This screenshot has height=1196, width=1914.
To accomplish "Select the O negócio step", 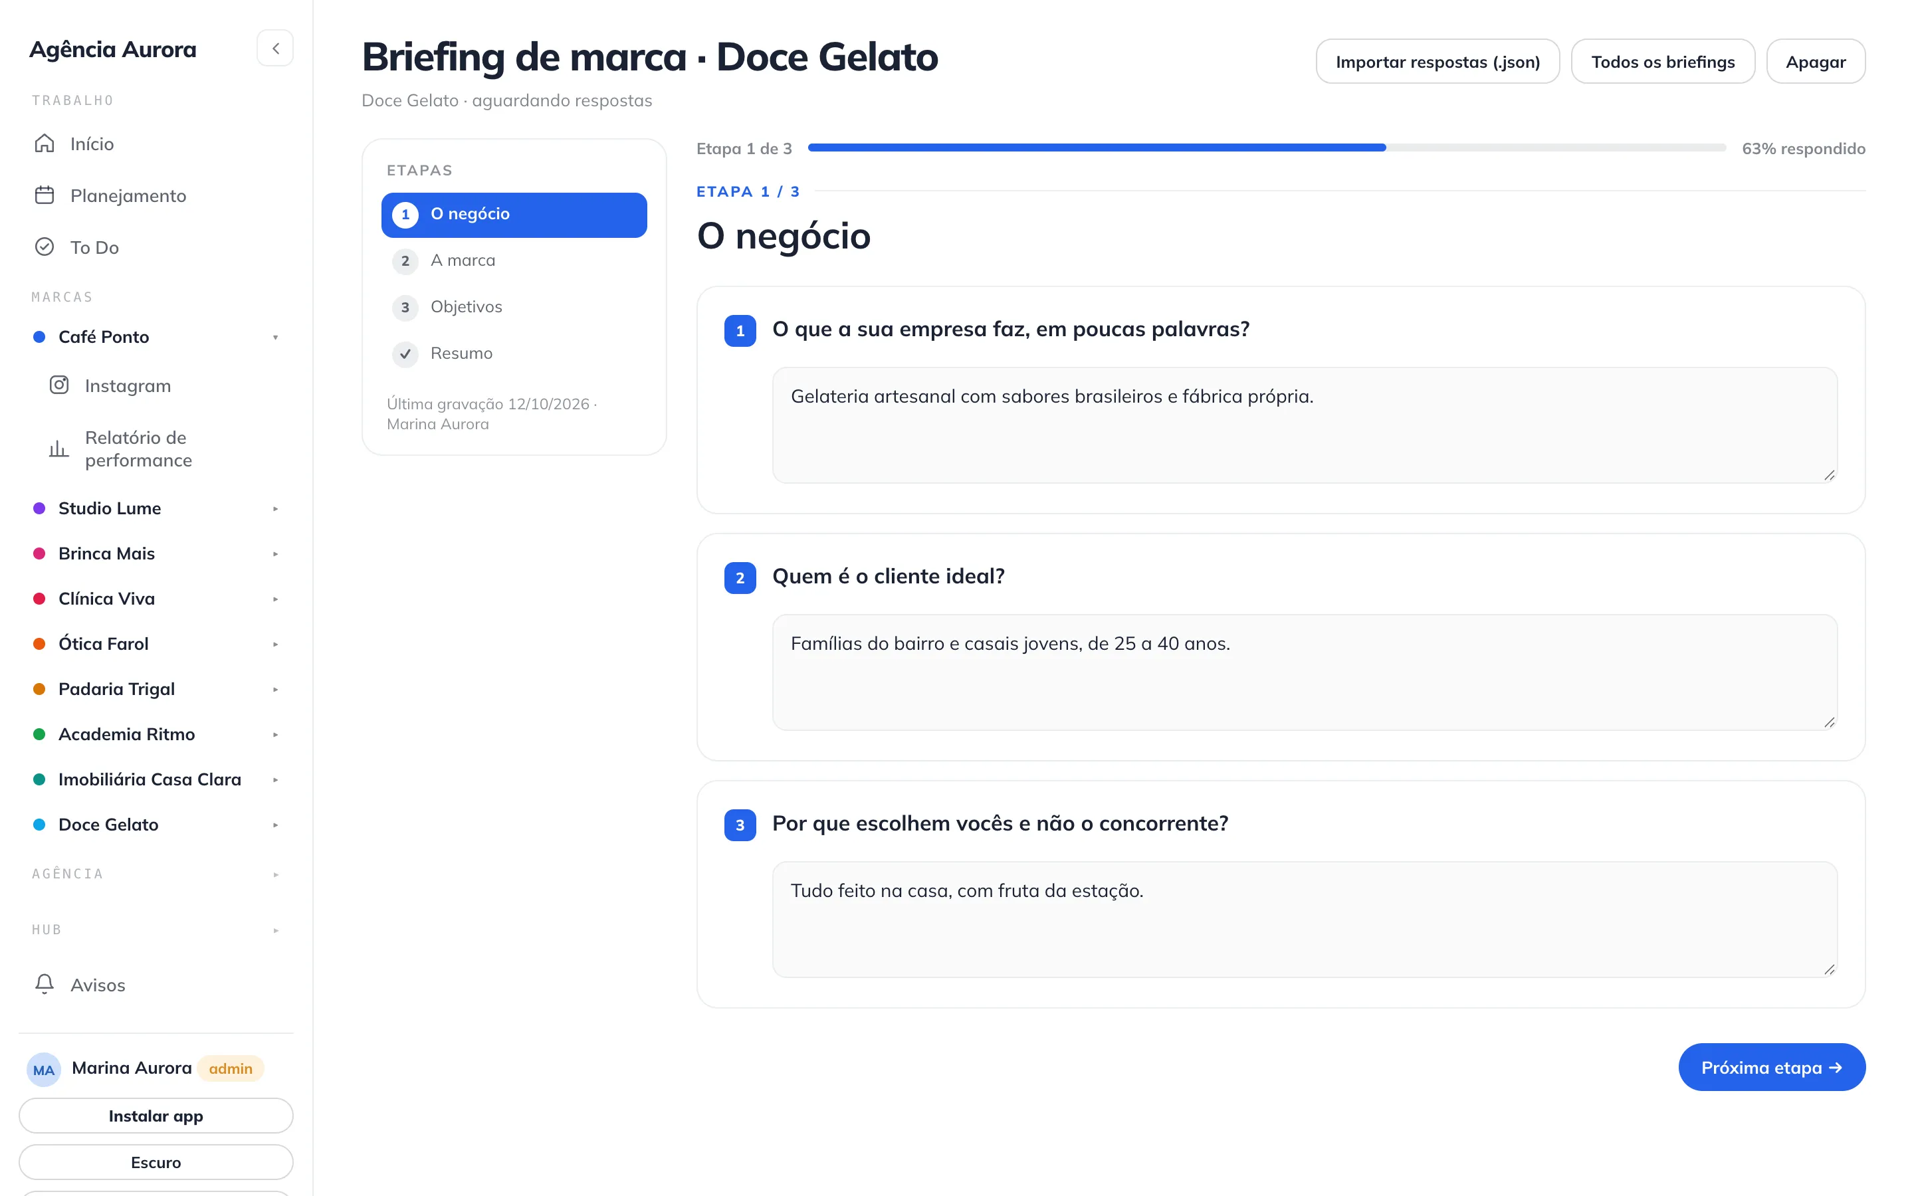I will [514, 215].
